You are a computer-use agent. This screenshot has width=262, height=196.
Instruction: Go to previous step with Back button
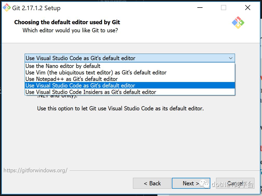[152, 183]
